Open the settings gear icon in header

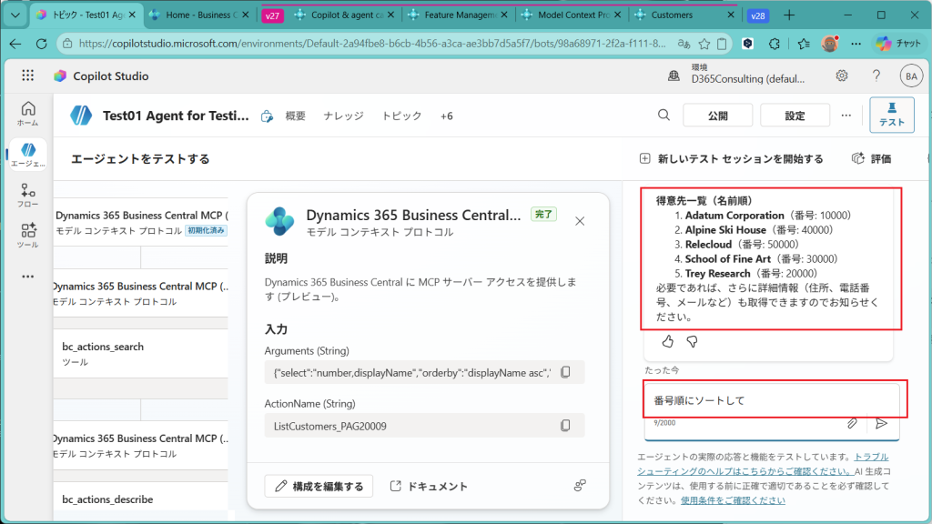click(x=843, y=76)
